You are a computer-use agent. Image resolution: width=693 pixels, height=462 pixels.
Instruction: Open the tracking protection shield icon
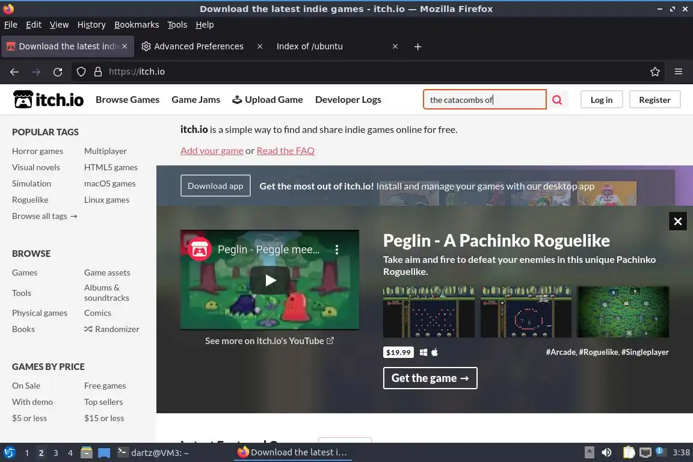81,72
